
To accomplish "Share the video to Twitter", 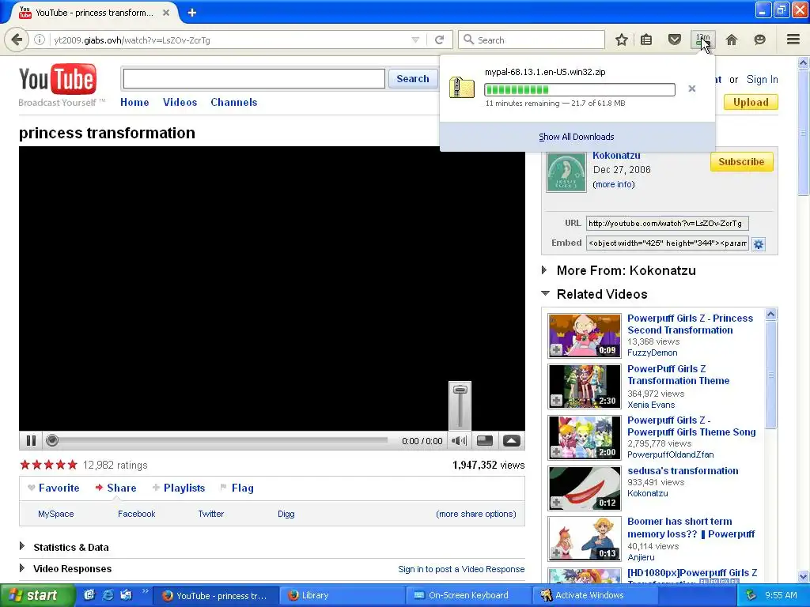I will click(210, 514).
